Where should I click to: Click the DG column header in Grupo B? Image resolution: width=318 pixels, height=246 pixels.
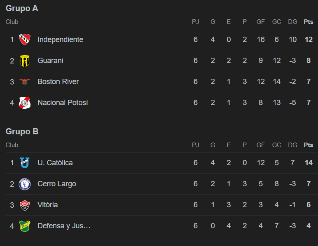[x=292, y=145]
